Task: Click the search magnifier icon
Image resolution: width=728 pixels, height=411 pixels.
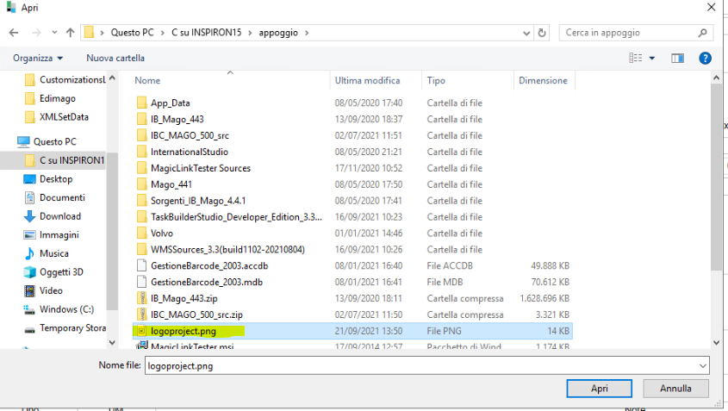Action: 704,33
